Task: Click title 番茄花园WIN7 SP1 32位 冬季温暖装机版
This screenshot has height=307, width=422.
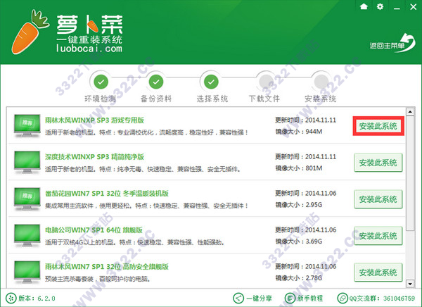Action: coord(107,194)
